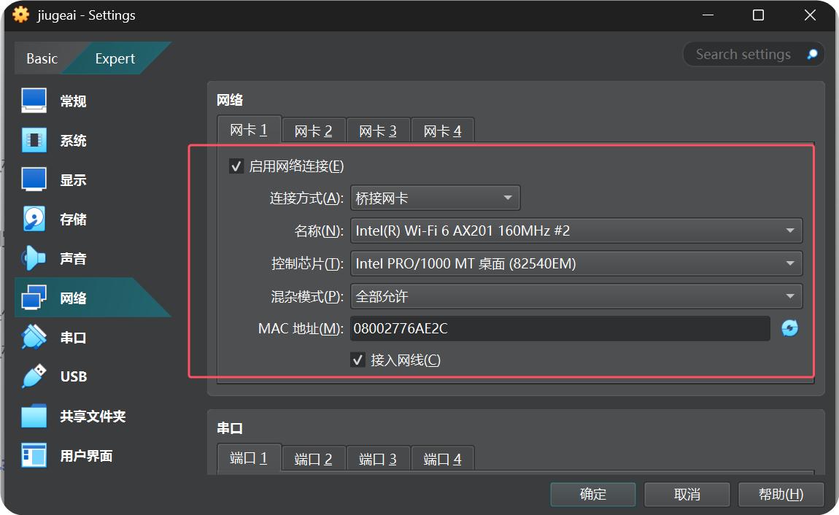Open the 用户界面 user interface icon

tap(34, 455)
